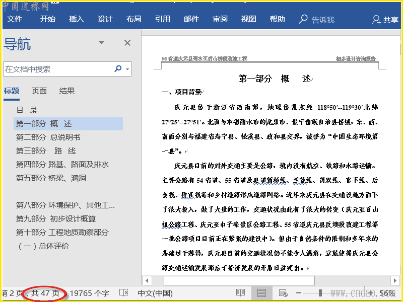The image size is (403, 302).
Task: Click the proofing check icon in status bar
Action: click(124, 293)
